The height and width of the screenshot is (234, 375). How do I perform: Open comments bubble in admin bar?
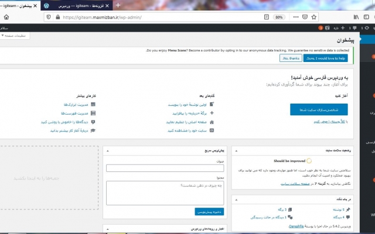click(353, 28)
